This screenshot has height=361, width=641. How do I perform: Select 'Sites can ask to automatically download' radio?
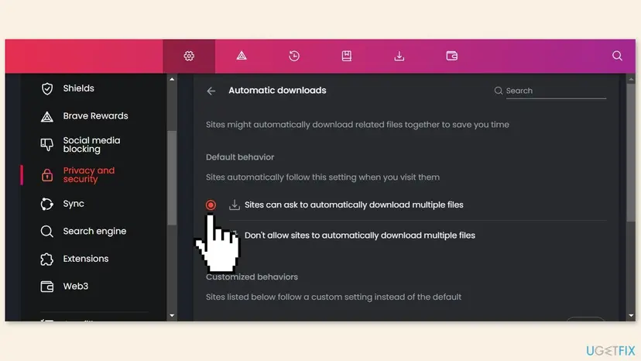point(211,205)
